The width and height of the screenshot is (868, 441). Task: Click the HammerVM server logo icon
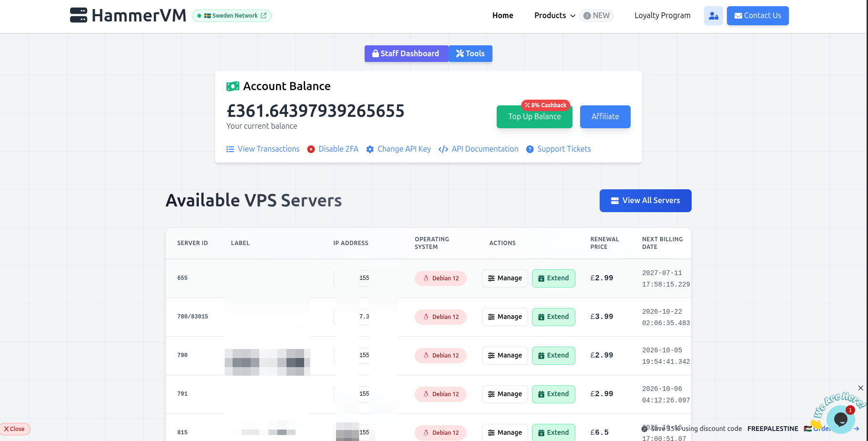(79, 15)
